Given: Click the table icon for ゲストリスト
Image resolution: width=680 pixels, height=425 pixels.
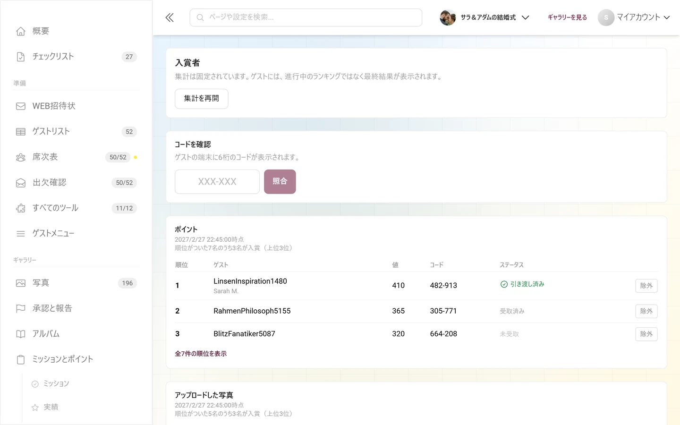Looking at the screenshot, I should (21, 132).
